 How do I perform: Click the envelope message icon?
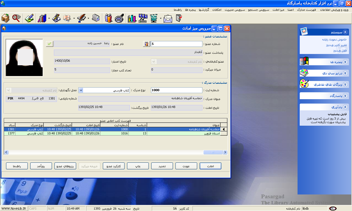[168, 18]
